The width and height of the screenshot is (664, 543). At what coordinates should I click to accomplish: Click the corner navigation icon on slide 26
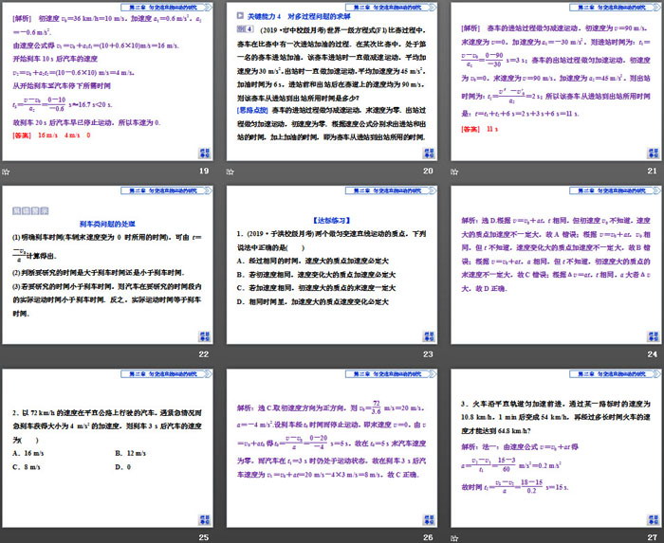(429, 519)
